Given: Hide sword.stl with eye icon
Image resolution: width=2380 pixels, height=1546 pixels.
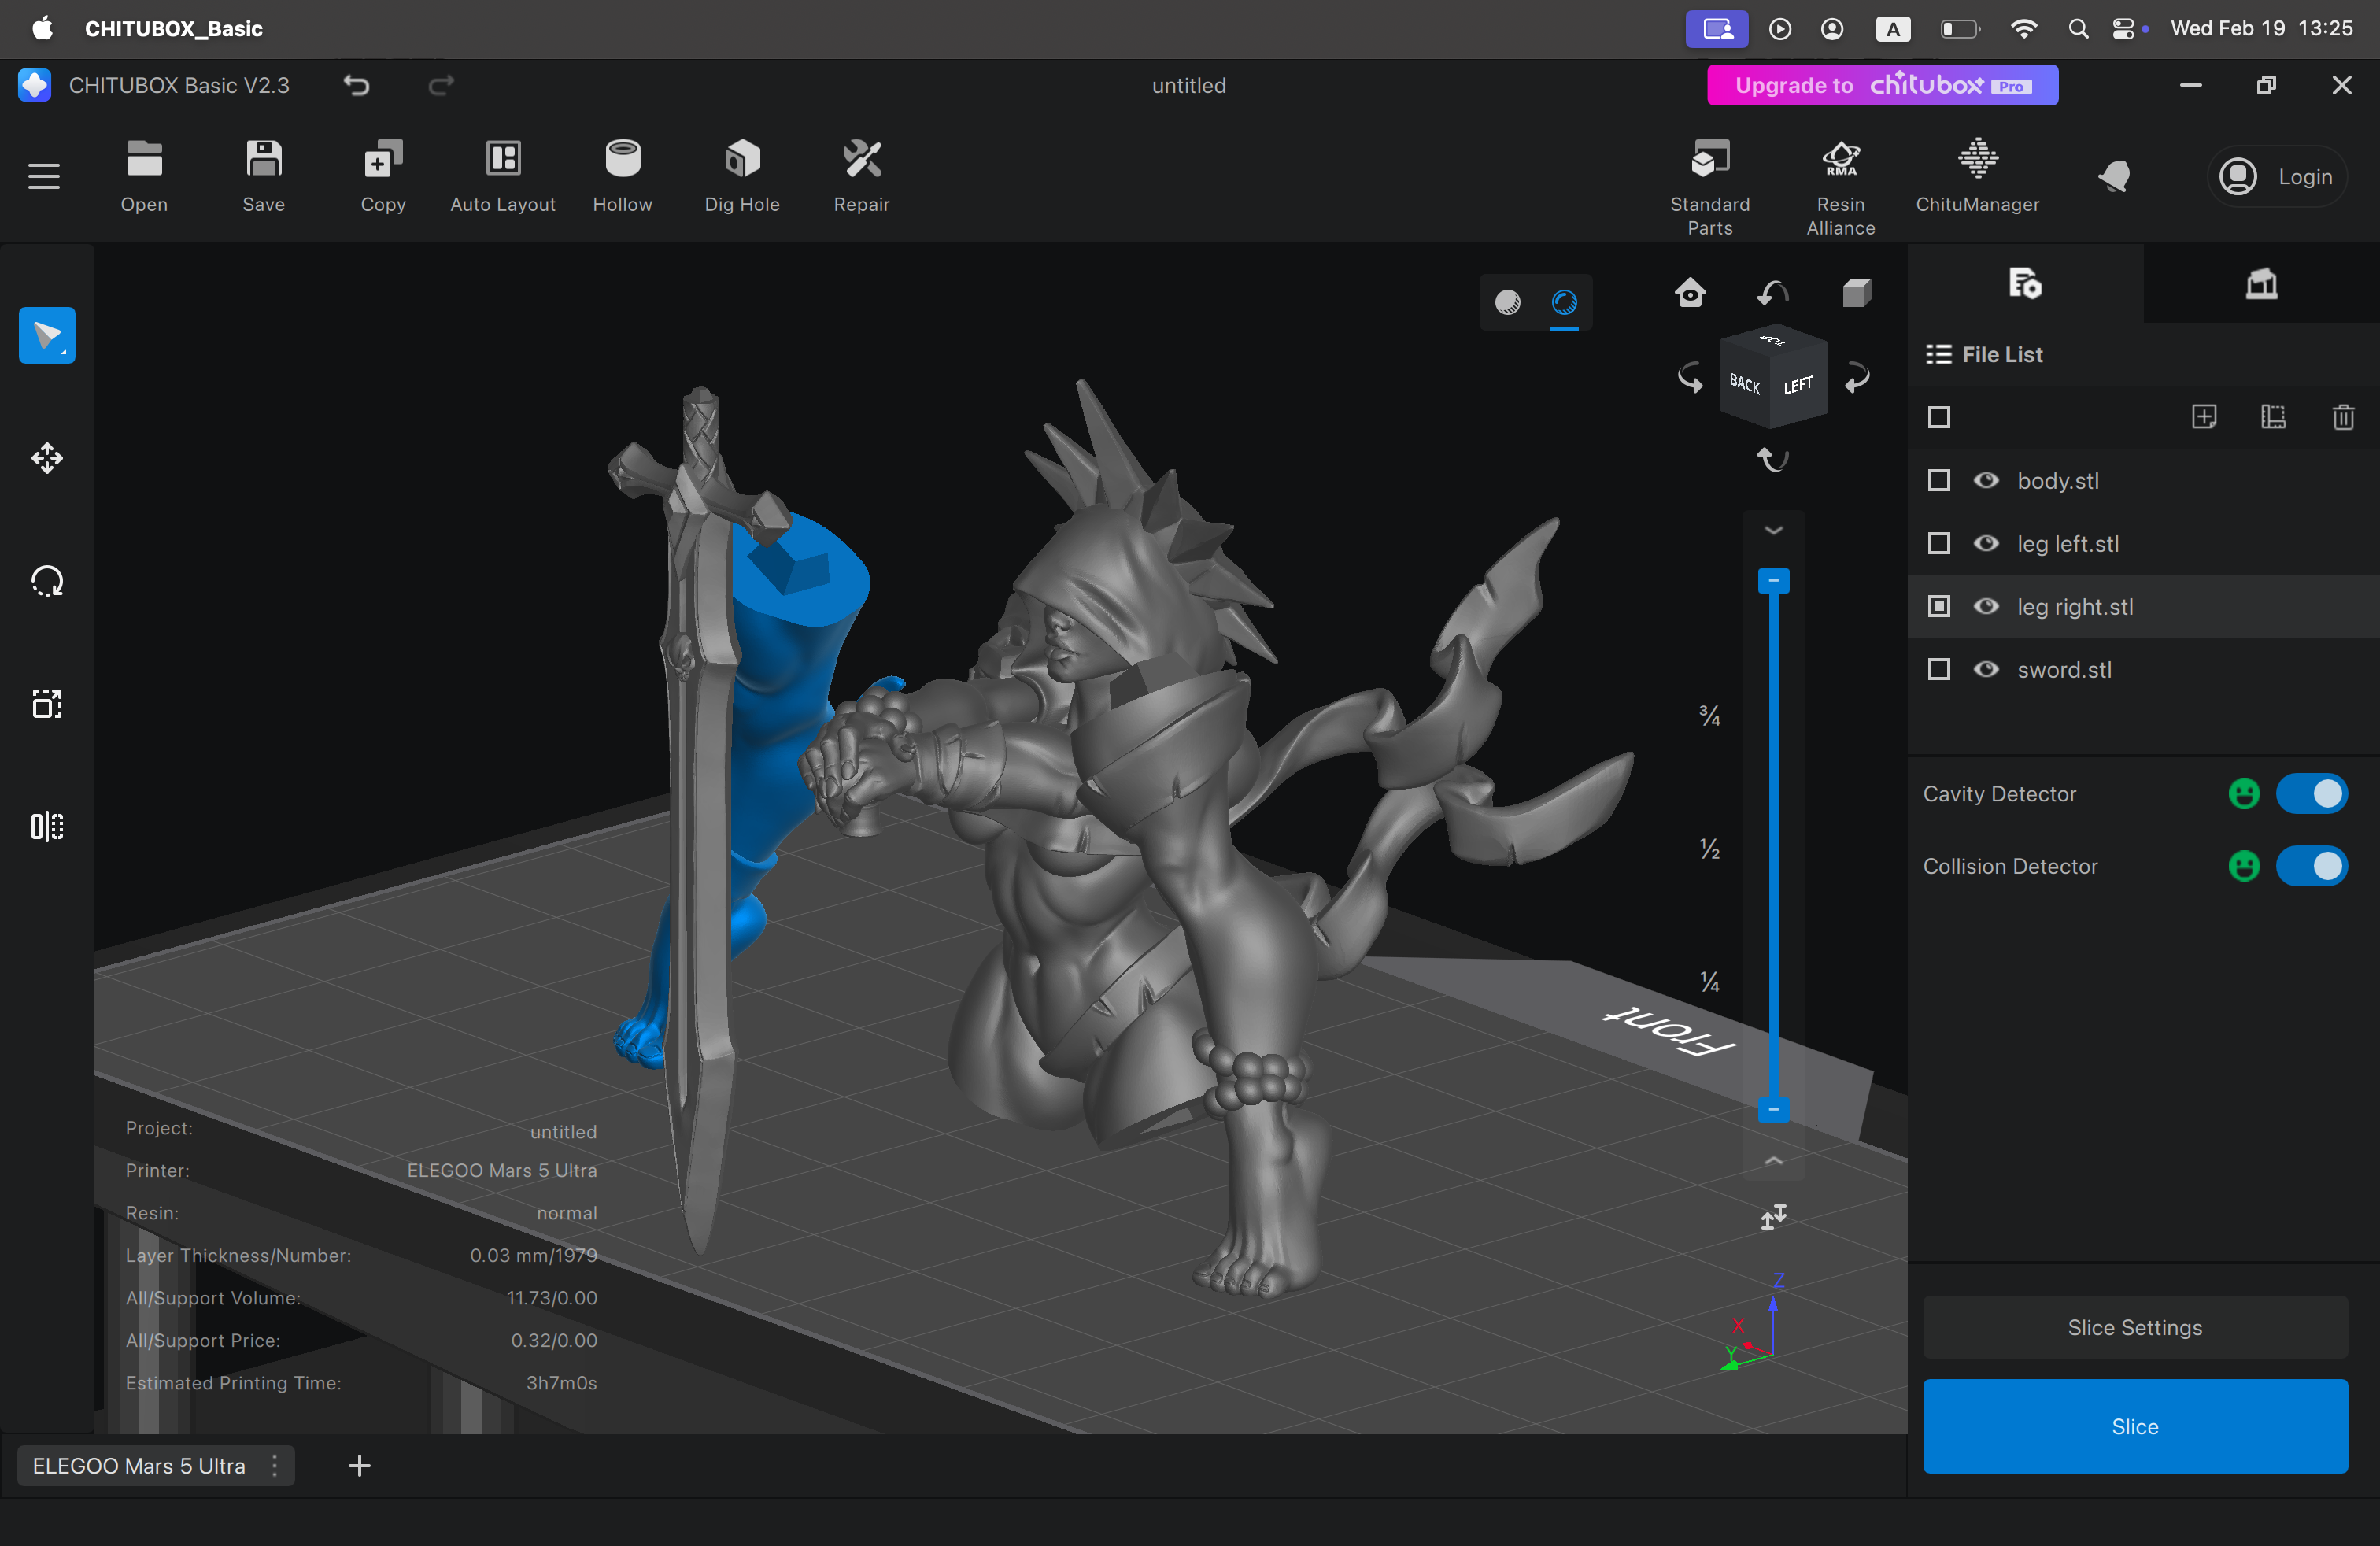Looking at the screenshot, I should [1986, 670].
